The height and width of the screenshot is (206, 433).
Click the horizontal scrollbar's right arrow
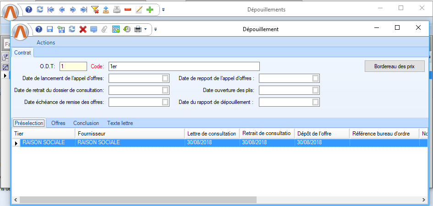(x=424, y=200)
